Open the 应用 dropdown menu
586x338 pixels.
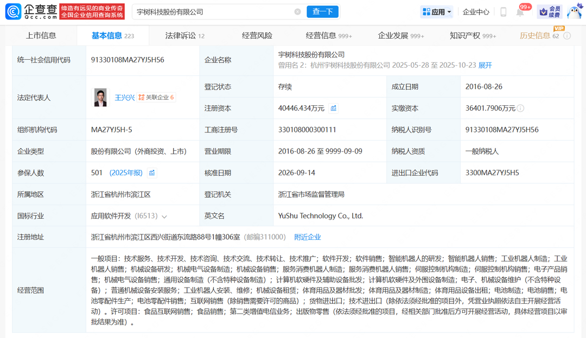pyautogui.click(x=436, y=12)
